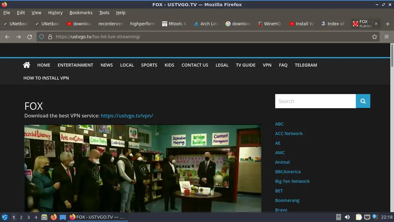Click the FOX live video player
Screen dimensions: 394x222
coord(143,168)
